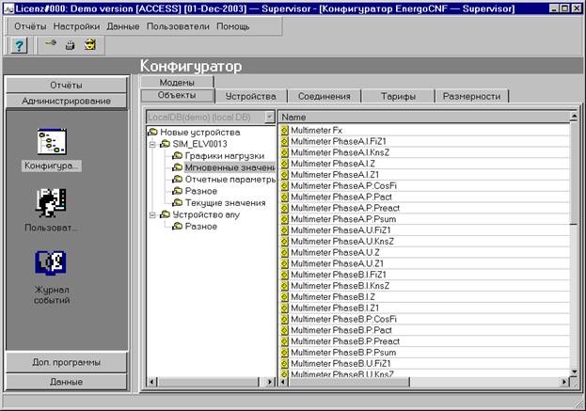
Task: Select Multimeter.PhaseB.I.FiZ1 row
Action: [x=424, y=275]
